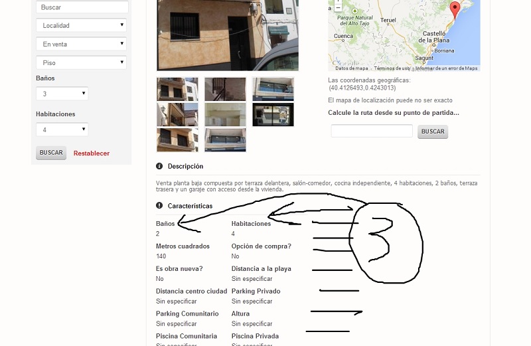
Task: Change the Baños count dropdown
Action: point(62,94)
